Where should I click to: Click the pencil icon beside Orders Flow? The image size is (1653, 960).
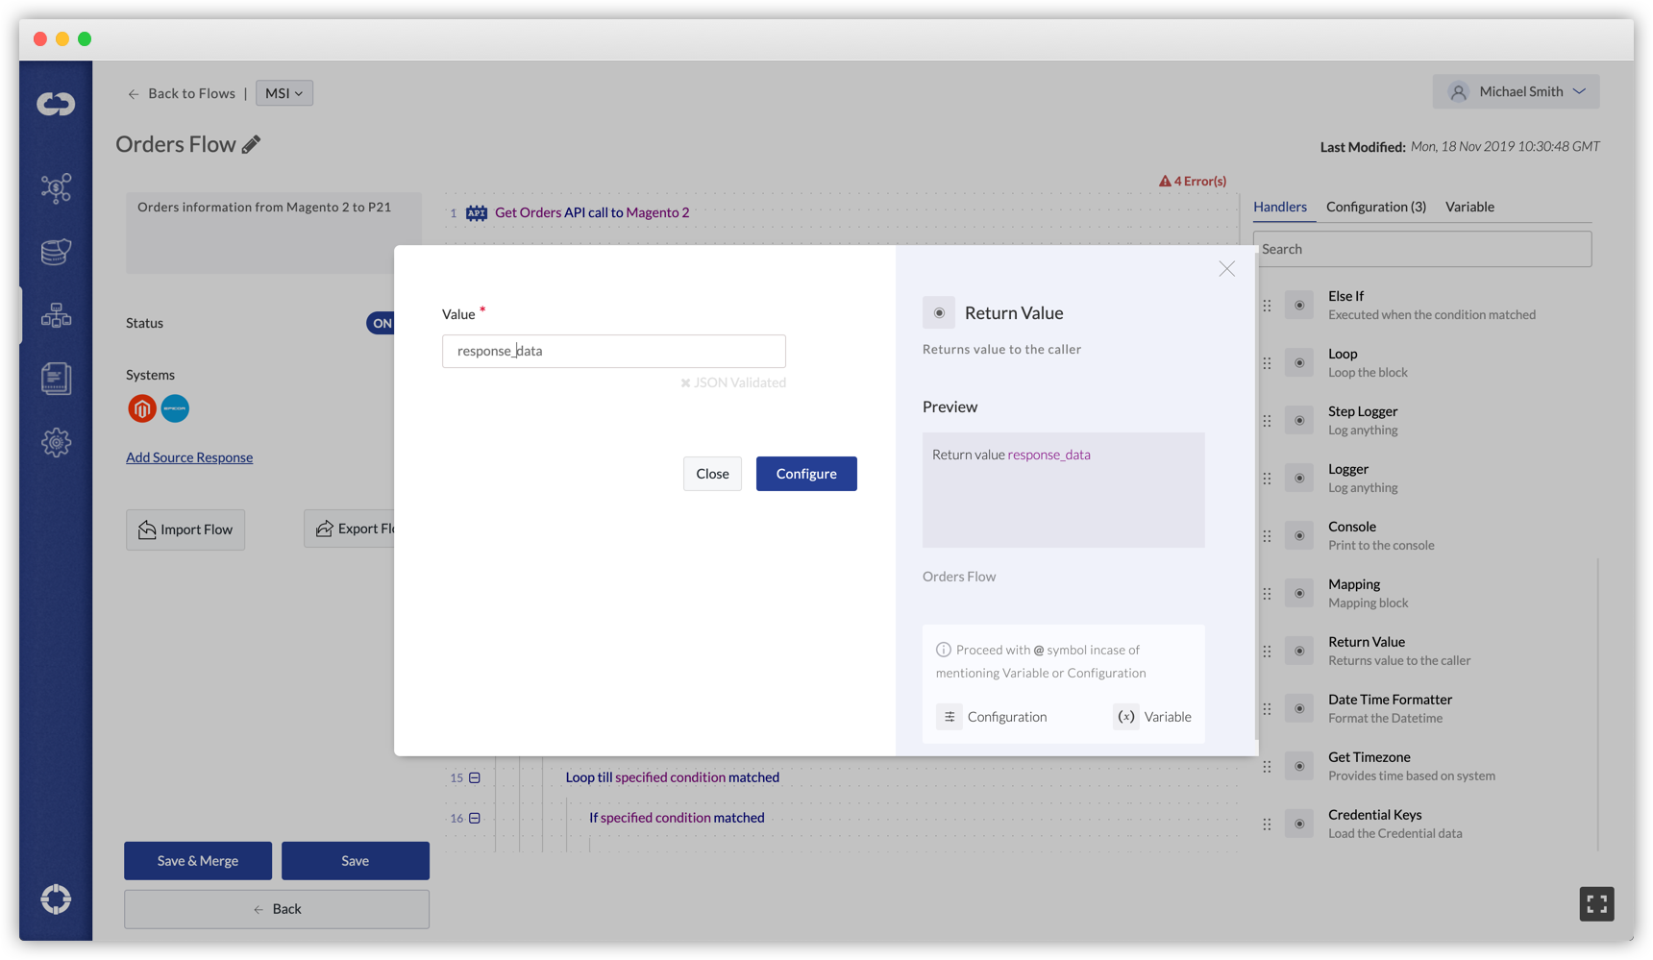tap(251, 144)
